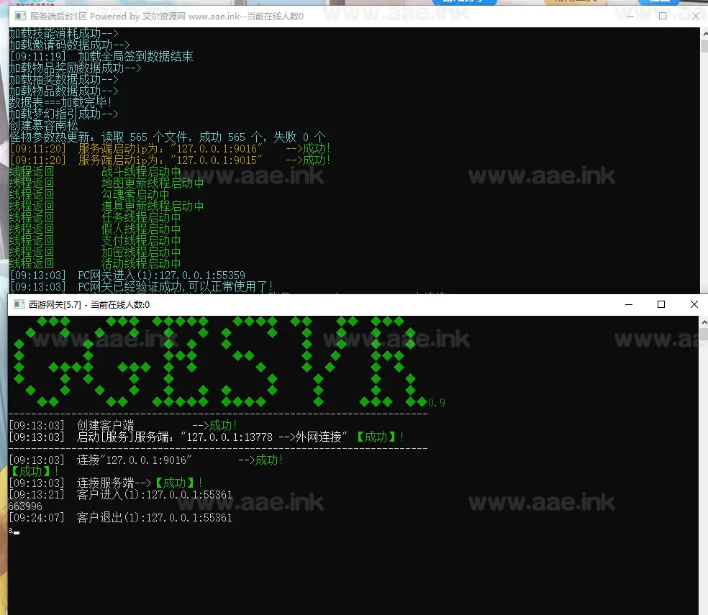Minimize the 服务端后台1区 server window
The image size is (708, 615).
[x=630, y=17]
